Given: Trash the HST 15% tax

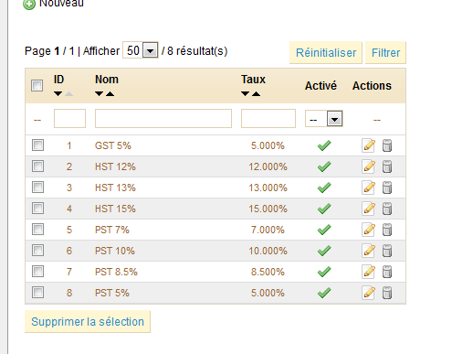Looking at the screenshot, I should click(x=387, y=209).
